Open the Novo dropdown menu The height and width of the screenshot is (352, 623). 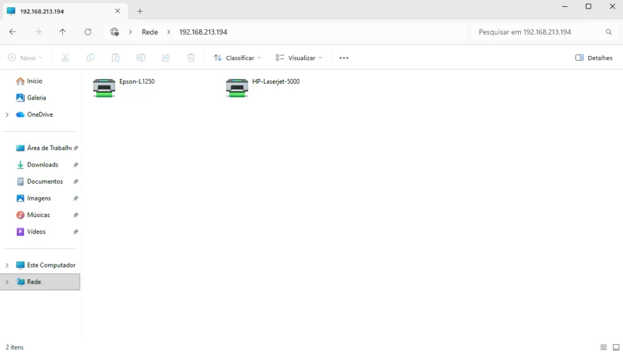(26, 58)
